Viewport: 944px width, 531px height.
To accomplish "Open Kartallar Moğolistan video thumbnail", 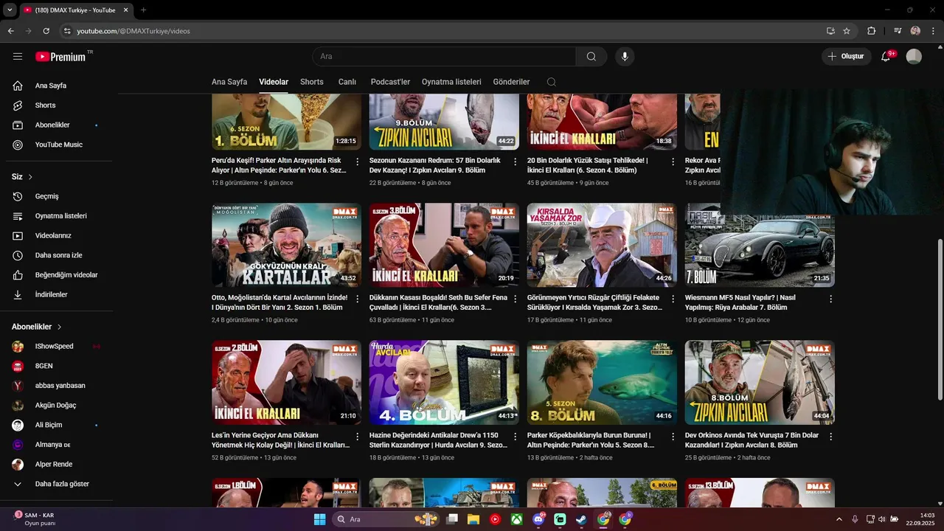I will [286, 245].
